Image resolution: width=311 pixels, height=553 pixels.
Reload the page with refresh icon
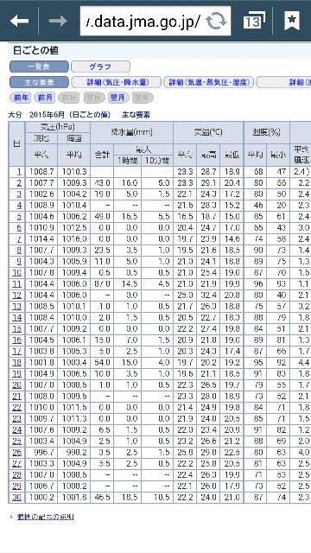pos(217,21)
